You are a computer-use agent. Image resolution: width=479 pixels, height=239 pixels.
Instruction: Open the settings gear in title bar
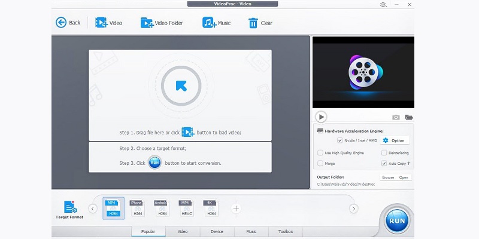[383, 5]
